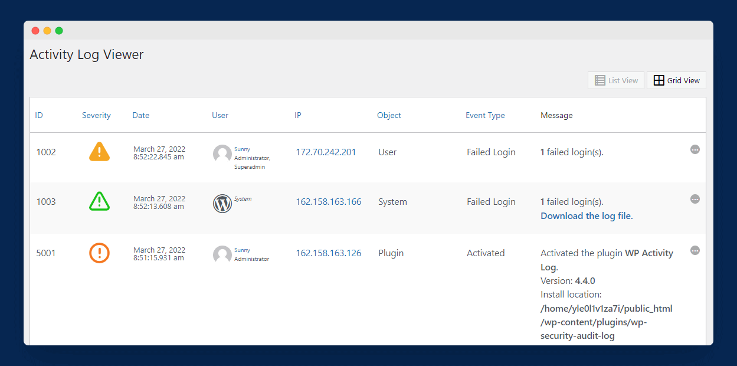Click Sunny's avatar in event 5001 row
The width and height of the screenshot is (737, 366).
click(x=222, y=254)
